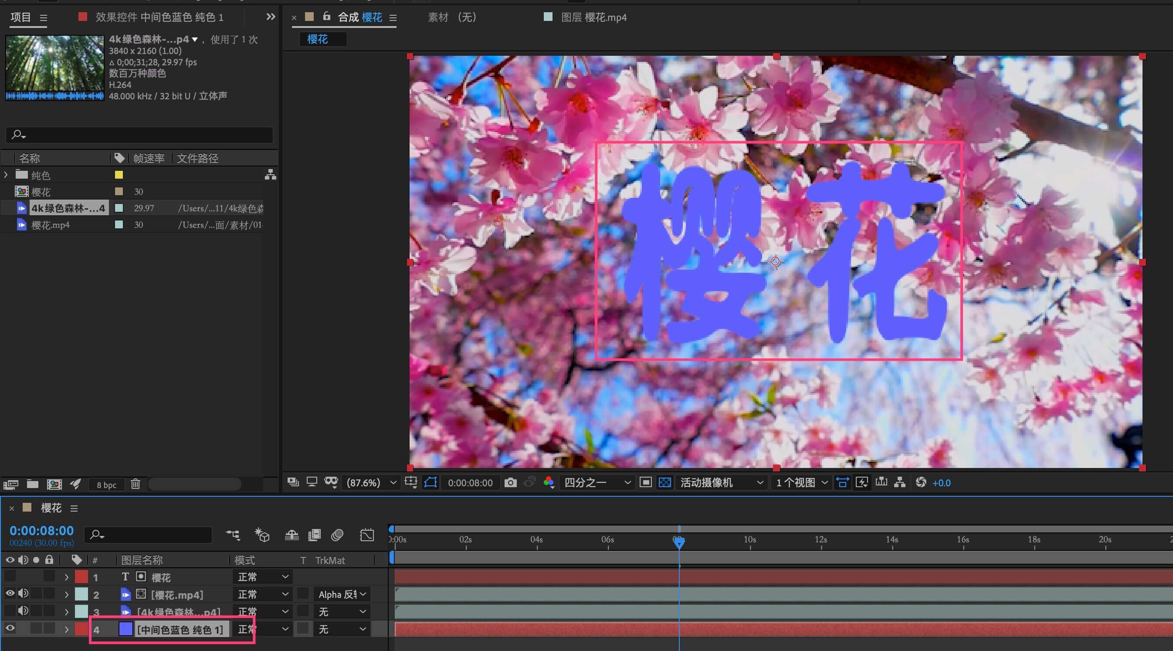Screen dimensions: 1173x651
Task: Hide the 樱花.mp4 layer with eye toggle
Action: (x=10, y=593)
